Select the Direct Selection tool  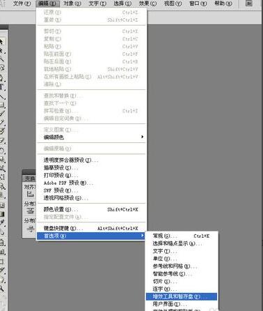coord(2,51)
